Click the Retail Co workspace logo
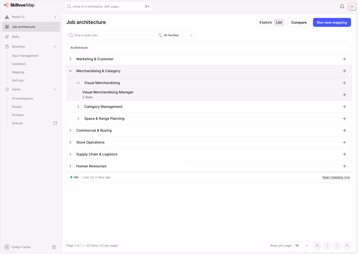This screenshot has height=254, width=358. 7,17
